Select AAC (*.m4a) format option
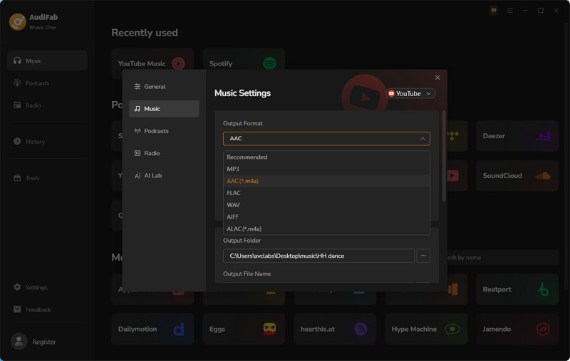The image size is (570, 361). click(326, 181)
